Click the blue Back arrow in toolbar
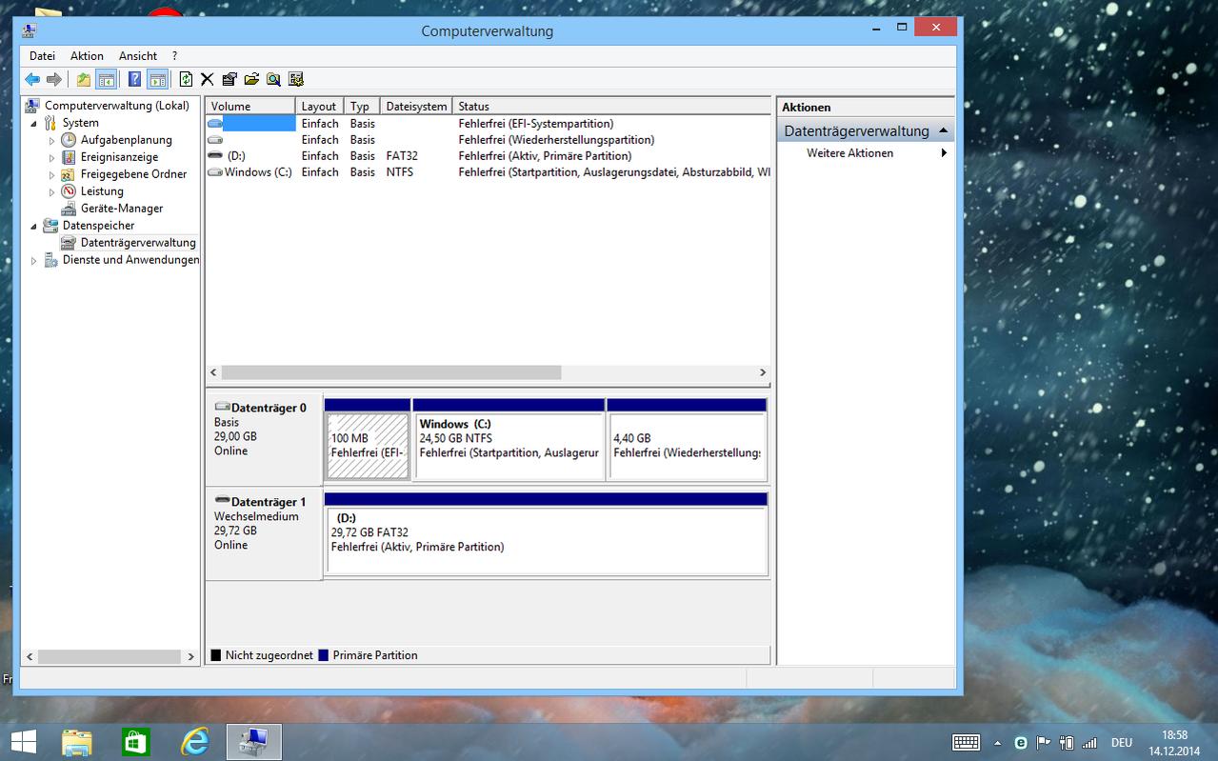1218x761 pixels. [x=32, y=80]
